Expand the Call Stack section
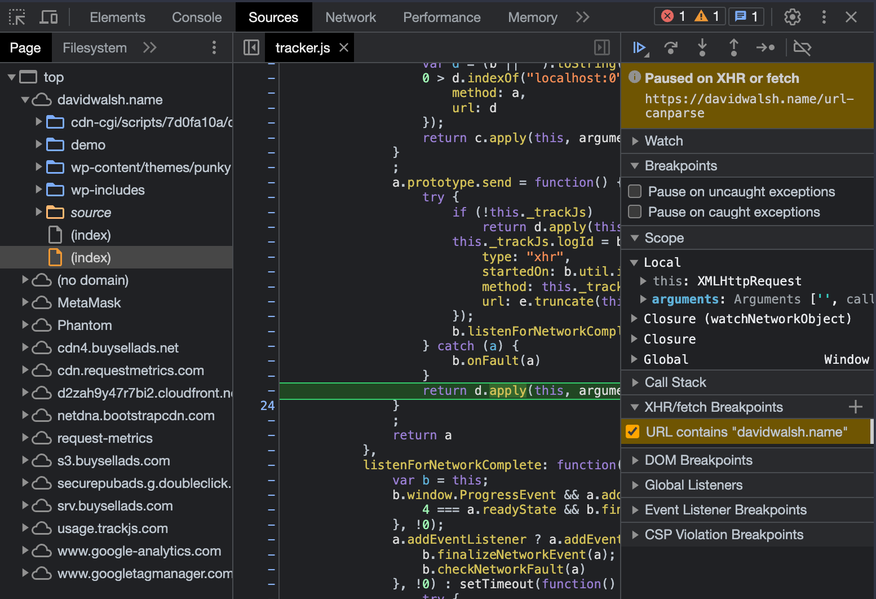 click(x=636, y=382)
